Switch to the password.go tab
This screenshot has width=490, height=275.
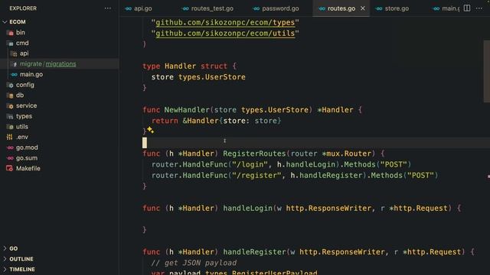pos(280,8)
